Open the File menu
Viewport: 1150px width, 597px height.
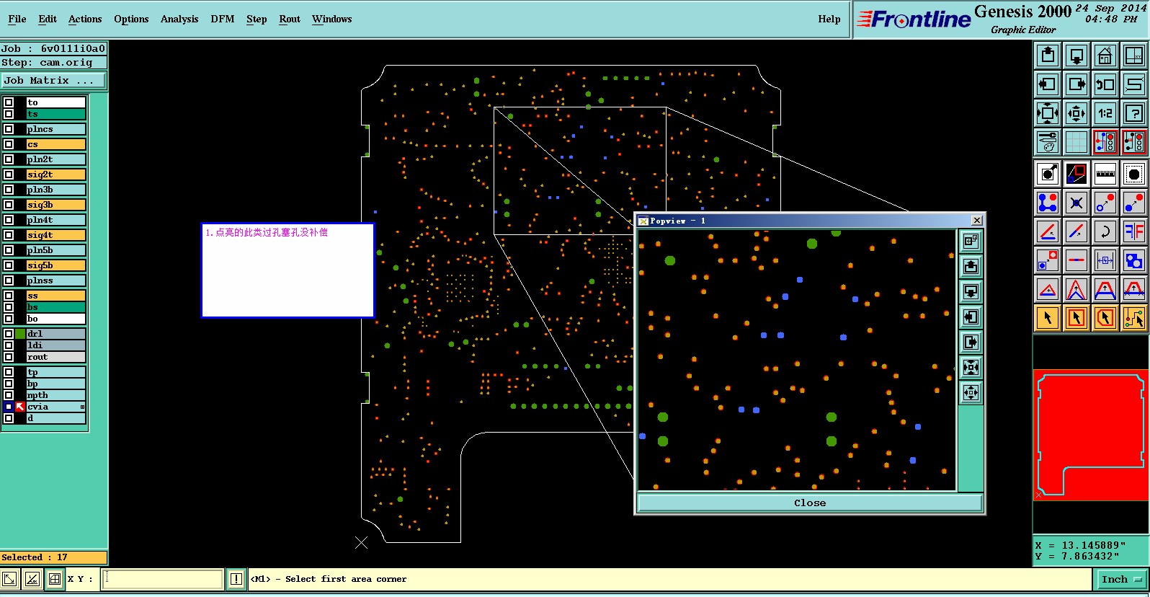click(17, 19)
